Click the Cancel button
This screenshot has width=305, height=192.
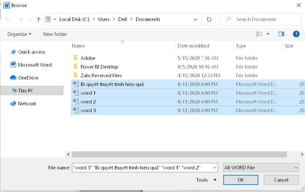pyautogui.click(x=281, y=180)
